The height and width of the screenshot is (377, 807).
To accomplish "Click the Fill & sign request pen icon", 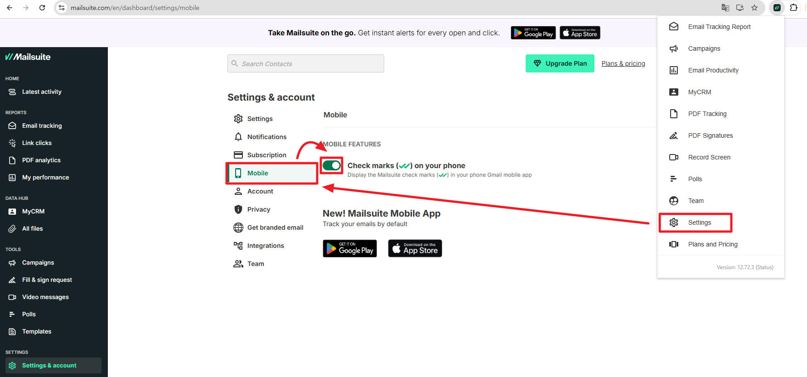I will 12,280.
